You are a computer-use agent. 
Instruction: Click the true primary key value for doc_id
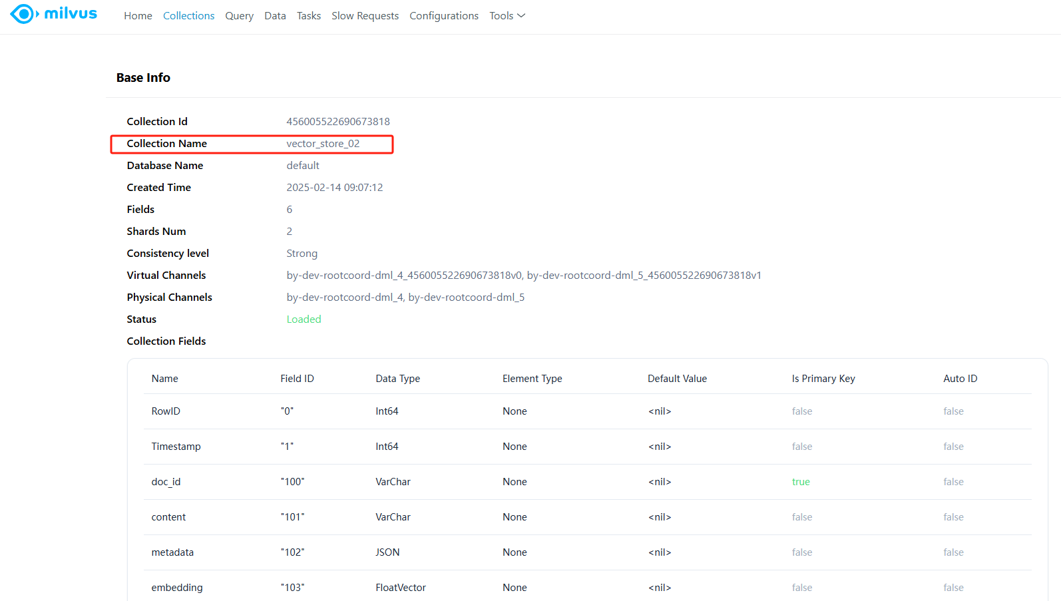801,482
